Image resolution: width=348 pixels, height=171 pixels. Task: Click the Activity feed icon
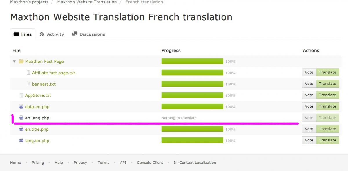(x=42, y=34)
